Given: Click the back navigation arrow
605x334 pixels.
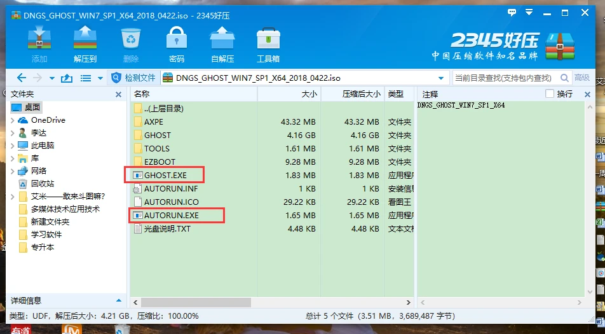Looking at the screenshot, I should coord(21,78).
